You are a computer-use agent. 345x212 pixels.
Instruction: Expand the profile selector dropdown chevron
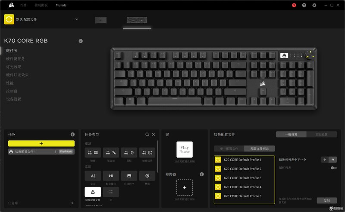[x=77, y=19]
